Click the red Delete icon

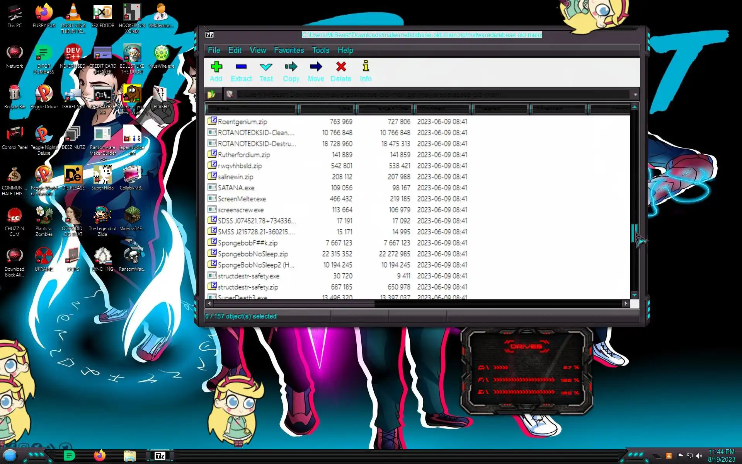click(x=341, y=67)
